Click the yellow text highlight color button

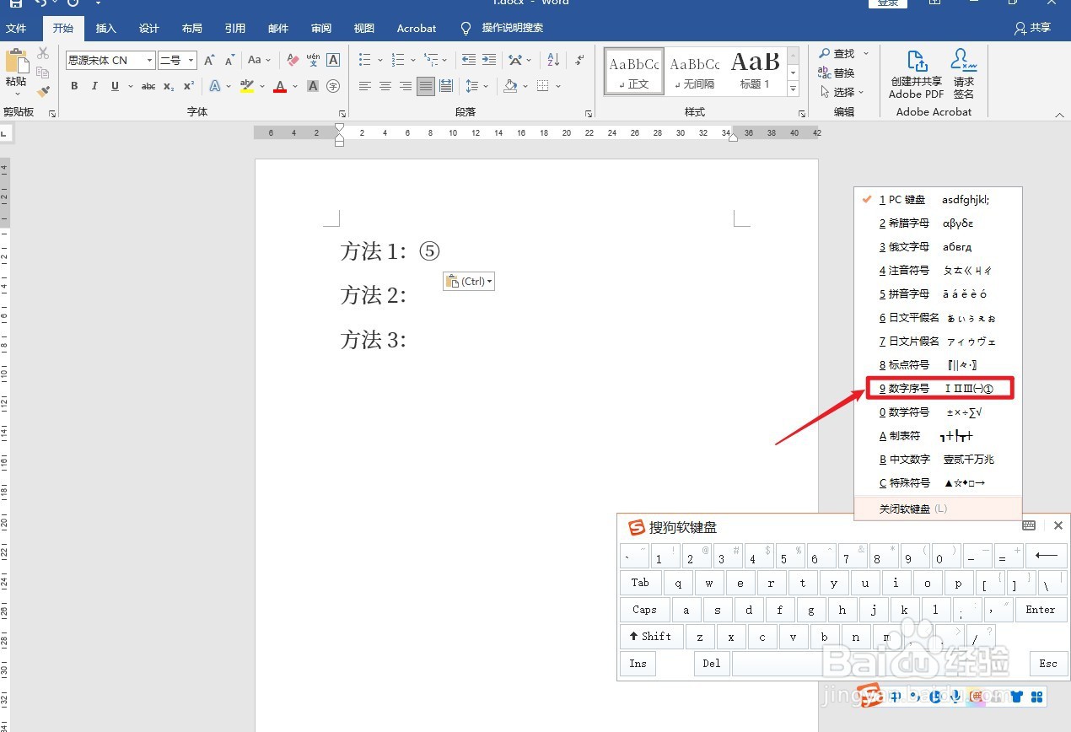tap(246, 86)
